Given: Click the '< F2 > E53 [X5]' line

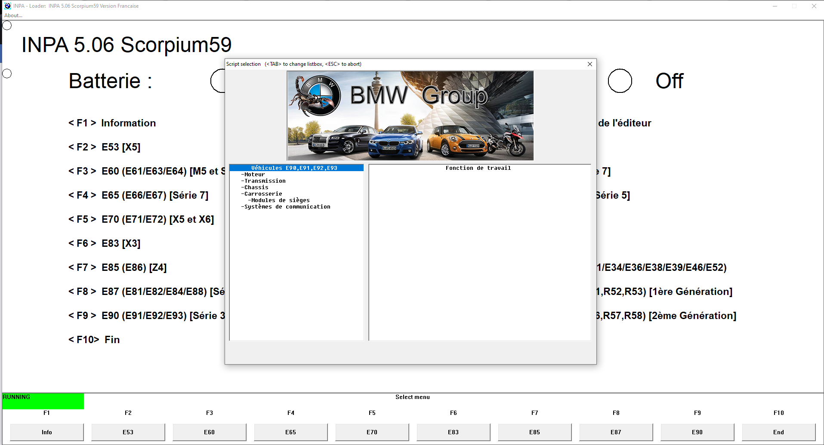Looking at the screenshot, I should pyautogui.click(x=105, y=147).
